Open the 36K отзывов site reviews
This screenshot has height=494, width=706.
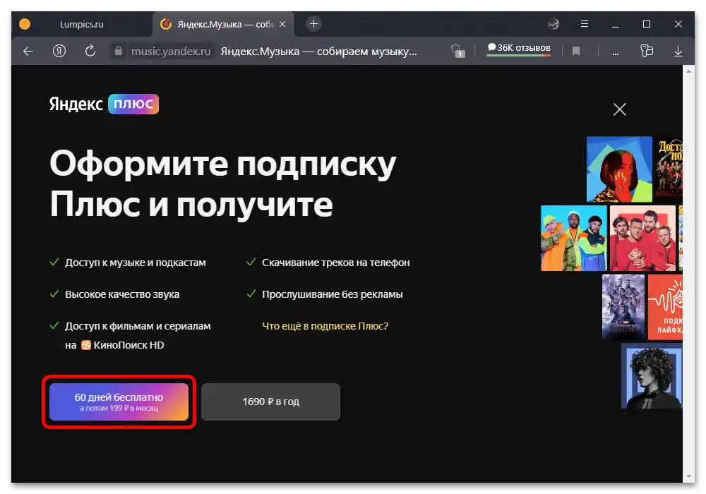519,49
